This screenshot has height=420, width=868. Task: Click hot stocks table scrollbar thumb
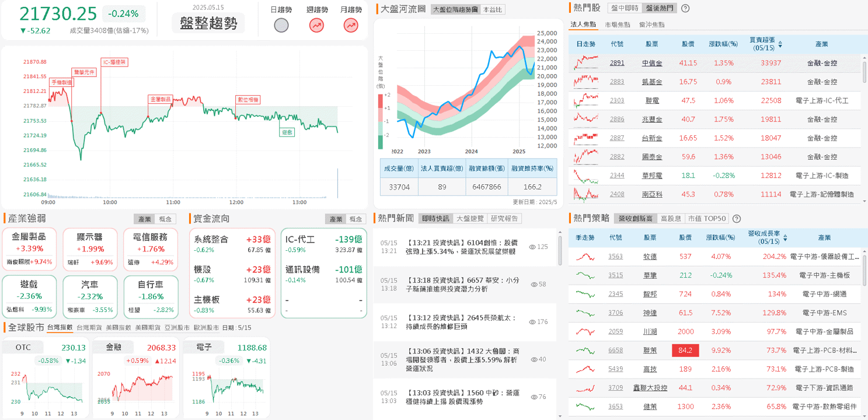864,72
